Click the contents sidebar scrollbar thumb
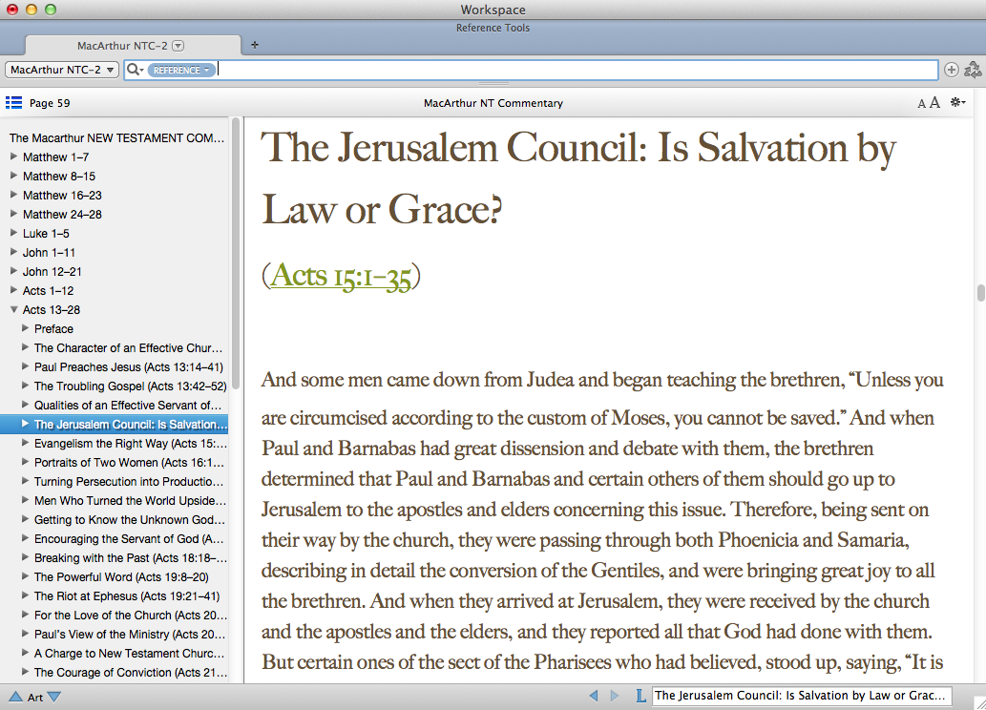The width and height of the screenshot is (986, 710). click(235, 254)
